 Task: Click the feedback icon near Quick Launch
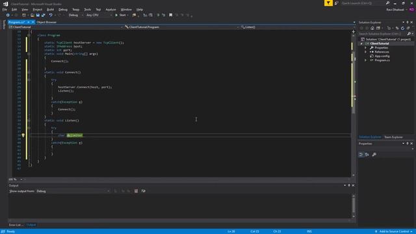pyautogui.click(x=337, y=3)
